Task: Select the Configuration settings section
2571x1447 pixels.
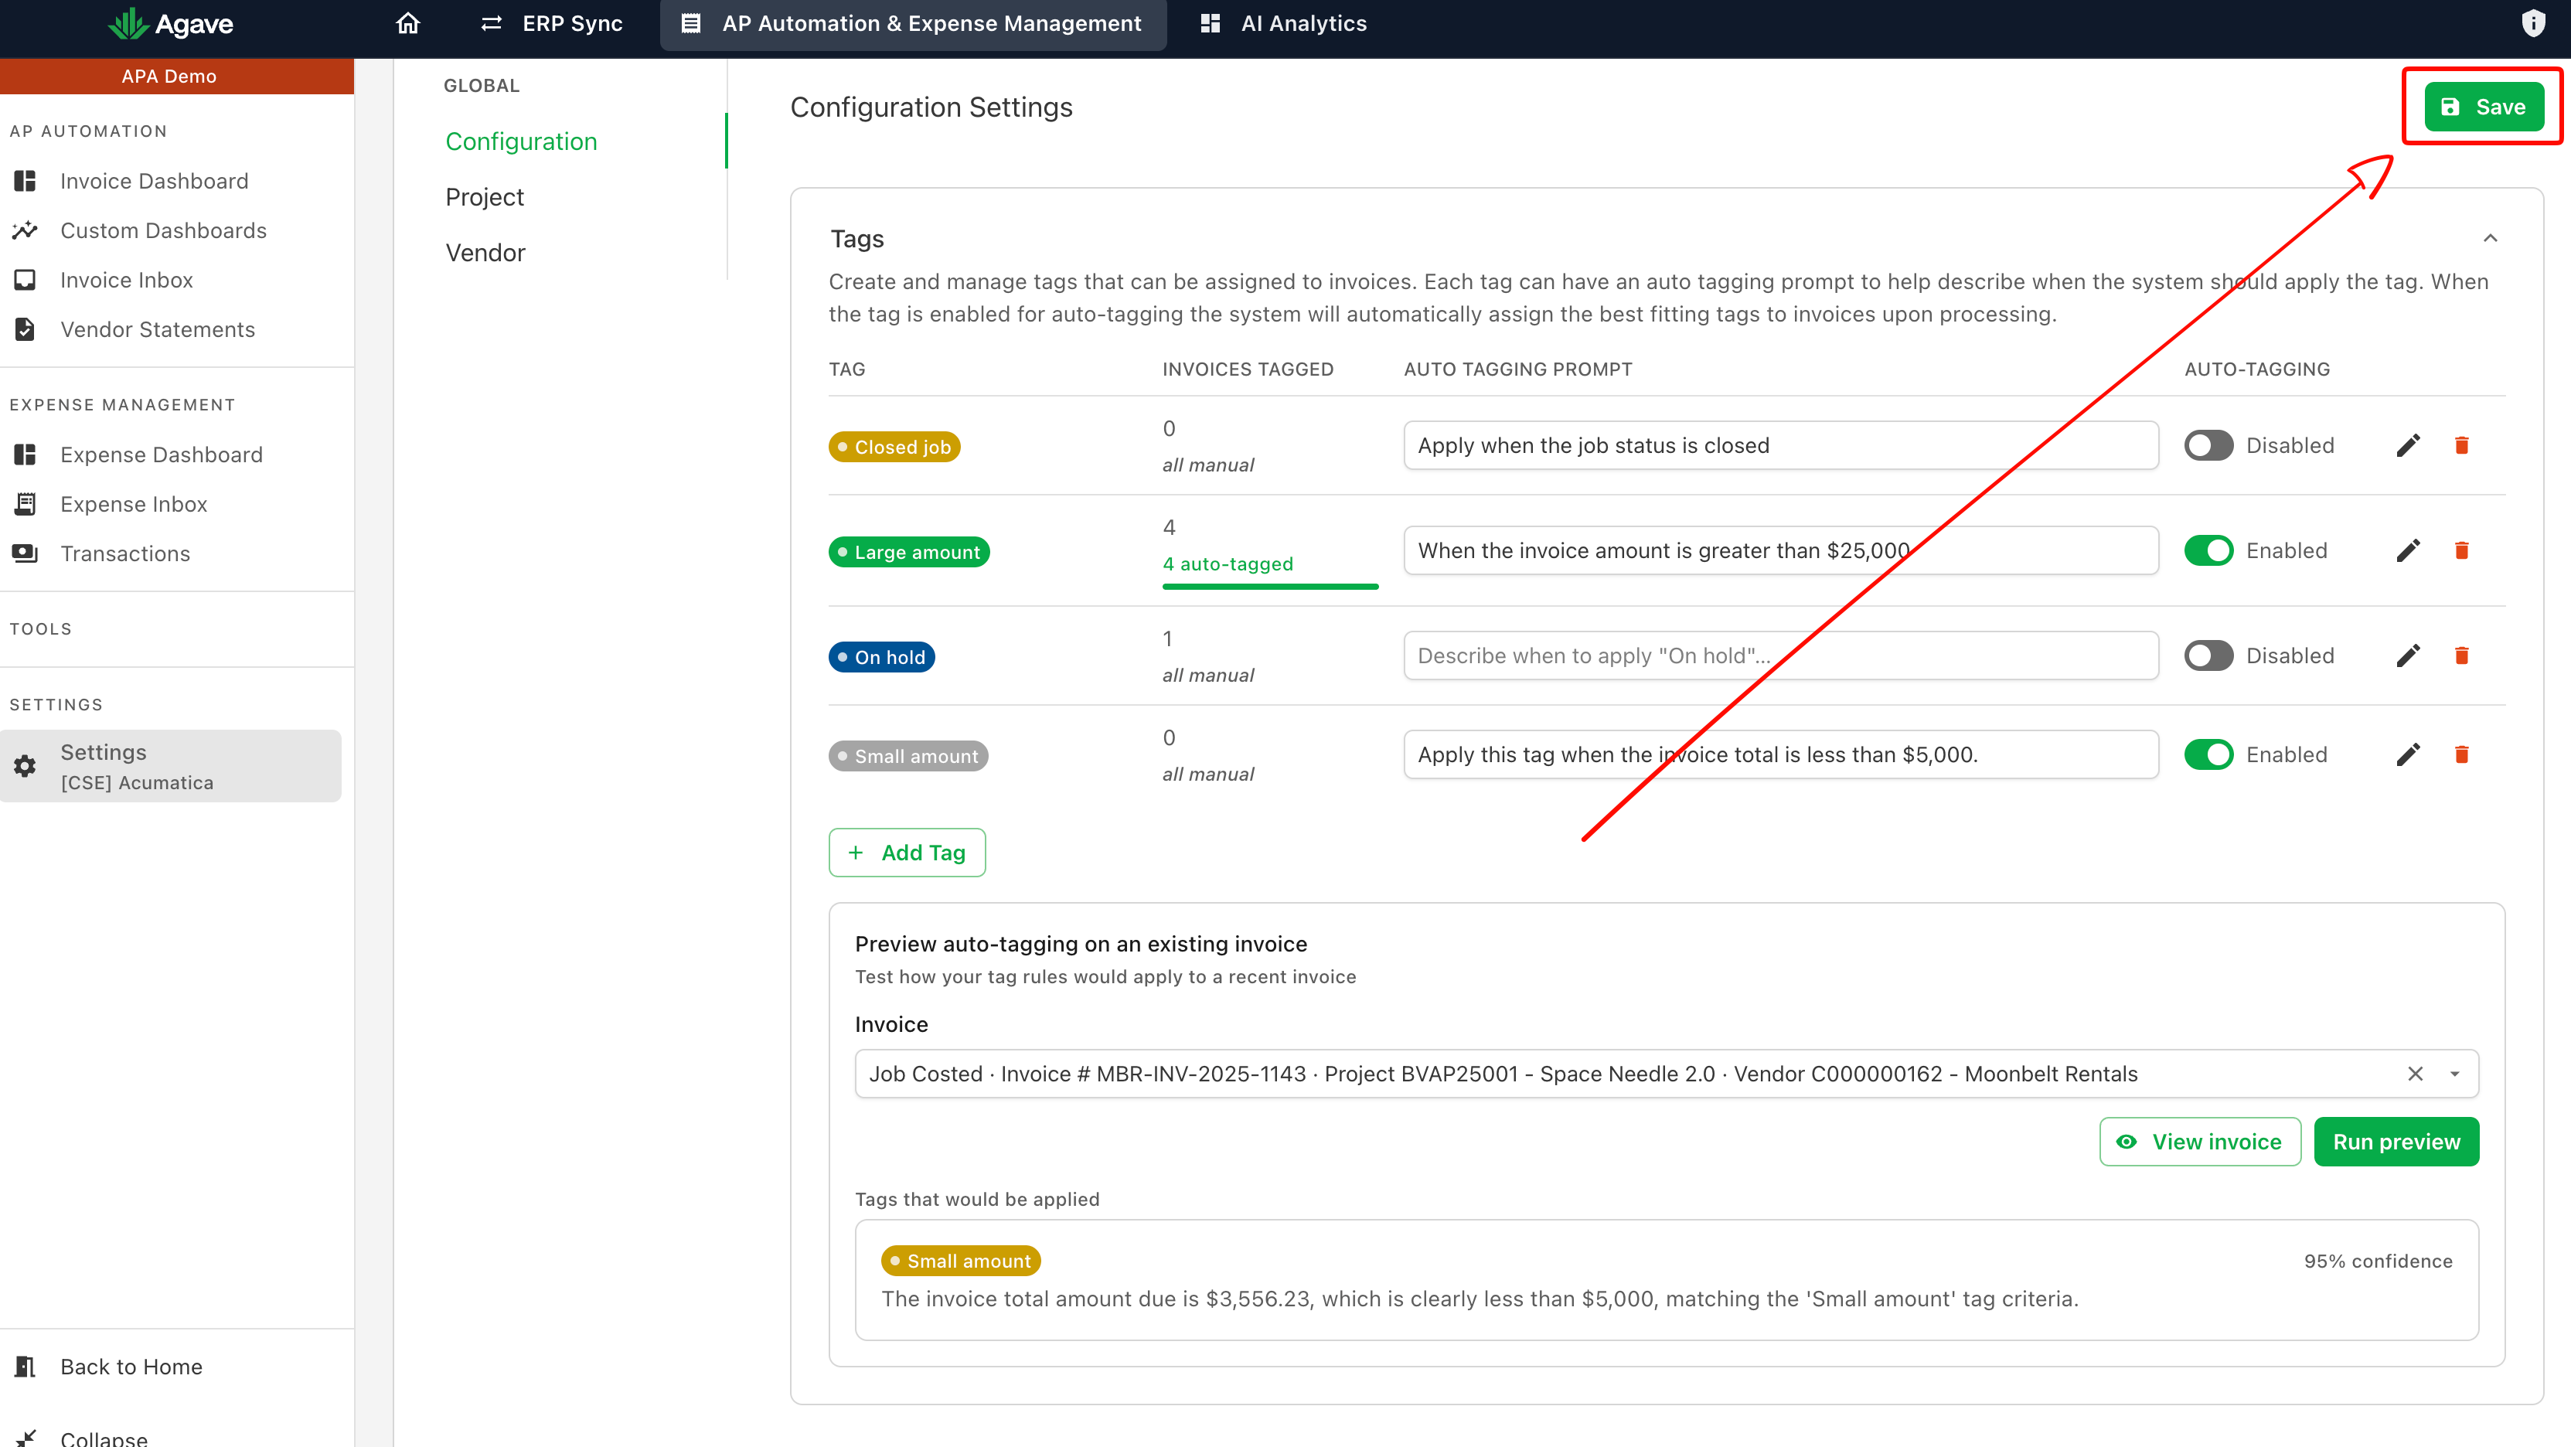Action: [x=521, y=141]
